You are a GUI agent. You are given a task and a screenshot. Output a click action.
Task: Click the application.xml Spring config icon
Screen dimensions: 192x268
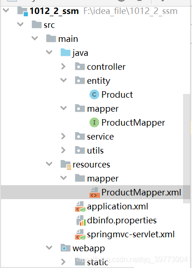coord(80,207)
